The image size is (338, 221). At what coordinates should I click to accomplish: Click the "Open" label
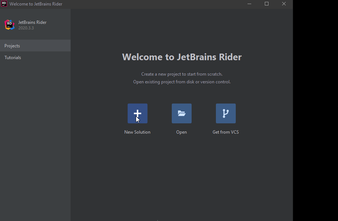pos(181,132)
